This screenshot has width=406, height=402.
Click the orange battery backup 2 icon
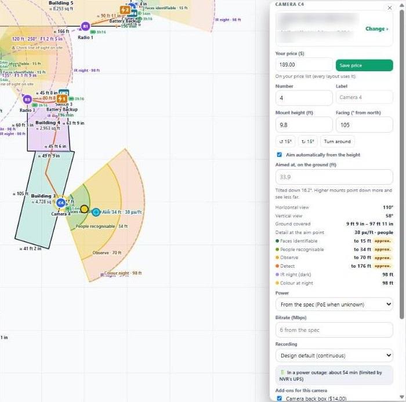[125, 10]
